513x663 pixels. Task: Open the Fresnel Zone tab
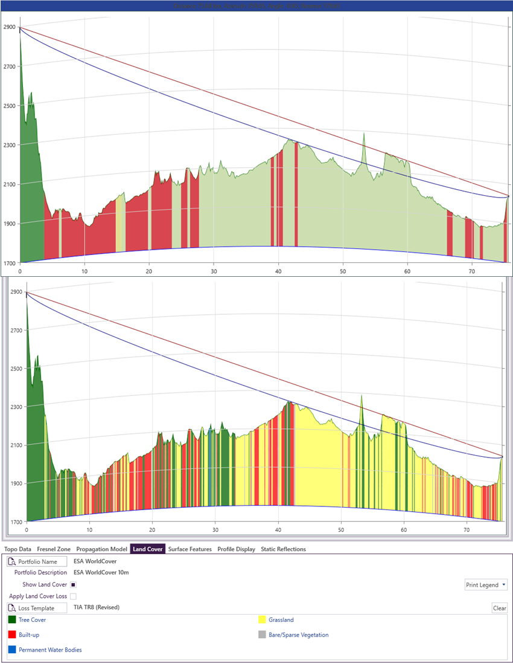click(54, 549)
